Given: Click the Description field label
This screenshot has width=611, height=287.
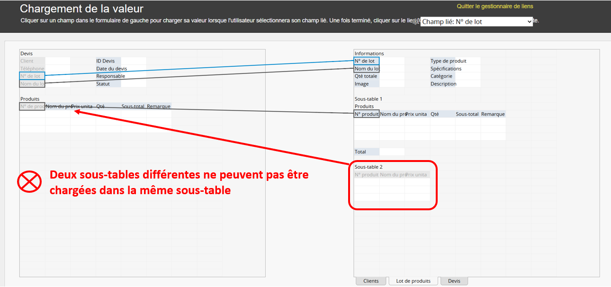Looking at the screenshot, I should click(x=443, y=84).
